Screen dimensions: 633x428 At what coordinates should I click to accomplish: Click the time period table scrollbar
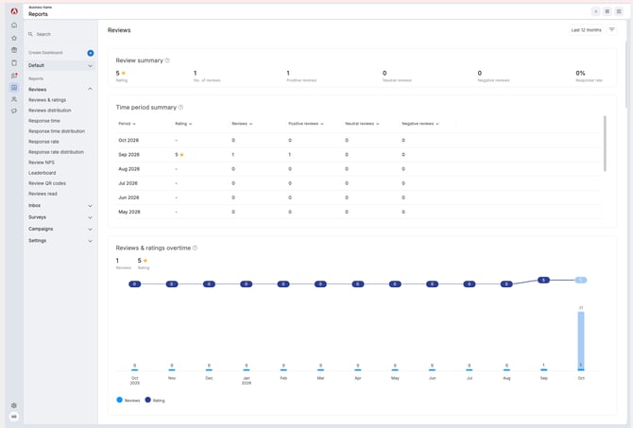pyautogui.click(x=605, y=144)
